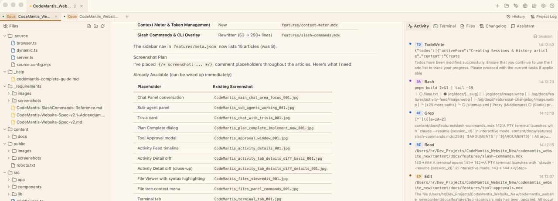This screenshot has height=201, width=558.
Task: Select the Activity tab
Action: [418, 26]
